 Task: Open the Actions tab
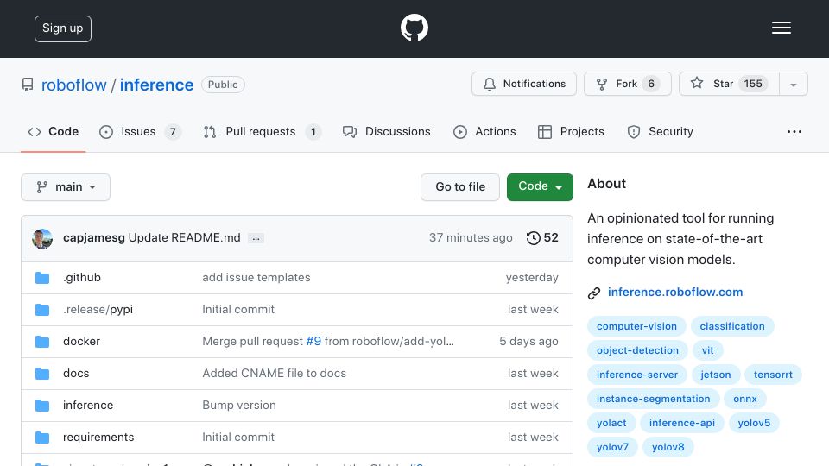tap(484, 131)
